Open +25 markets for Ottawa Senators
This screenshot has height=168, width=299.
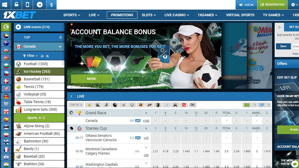click(146, 138)
